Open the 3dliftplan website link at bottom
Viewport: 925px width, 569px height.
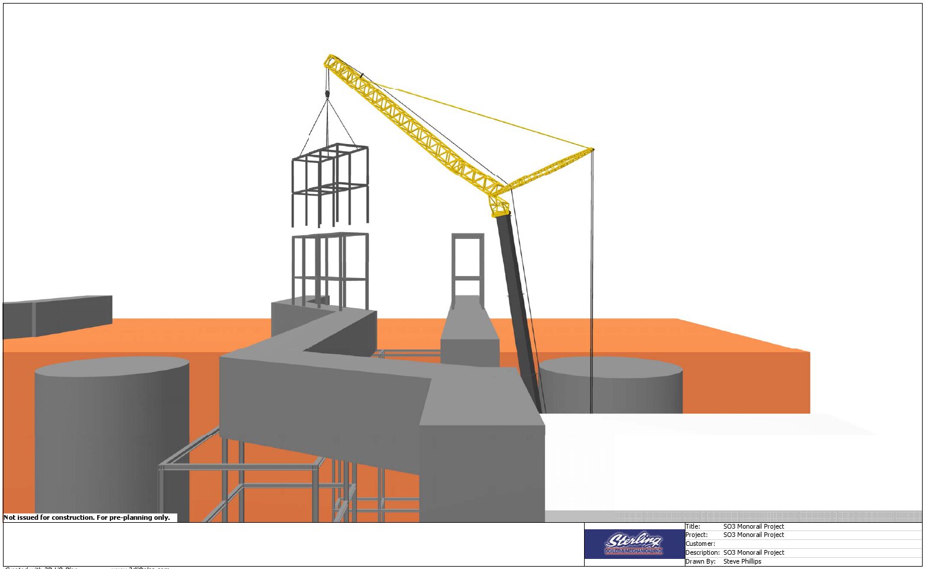(x=140, y=567)
